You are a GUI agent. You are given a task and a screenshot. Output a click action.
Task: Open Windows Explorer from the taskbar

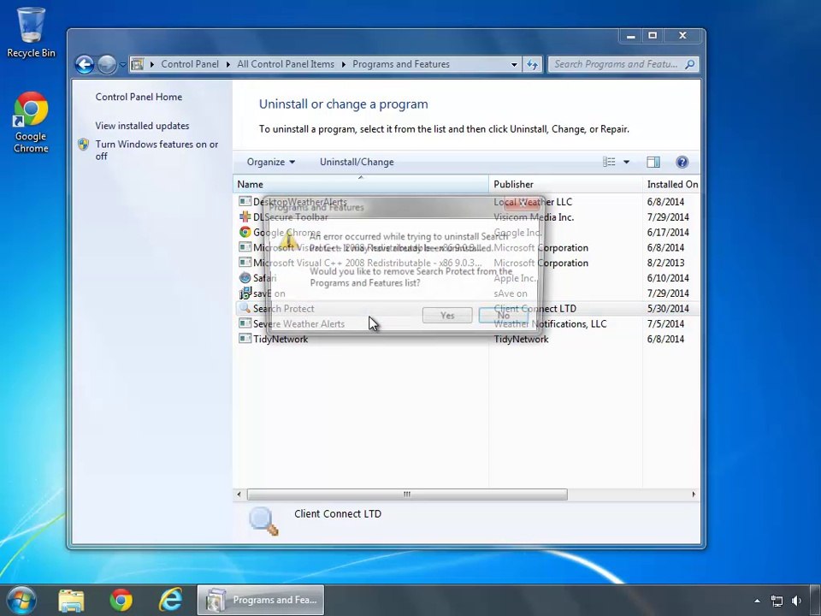click(71, 601)
